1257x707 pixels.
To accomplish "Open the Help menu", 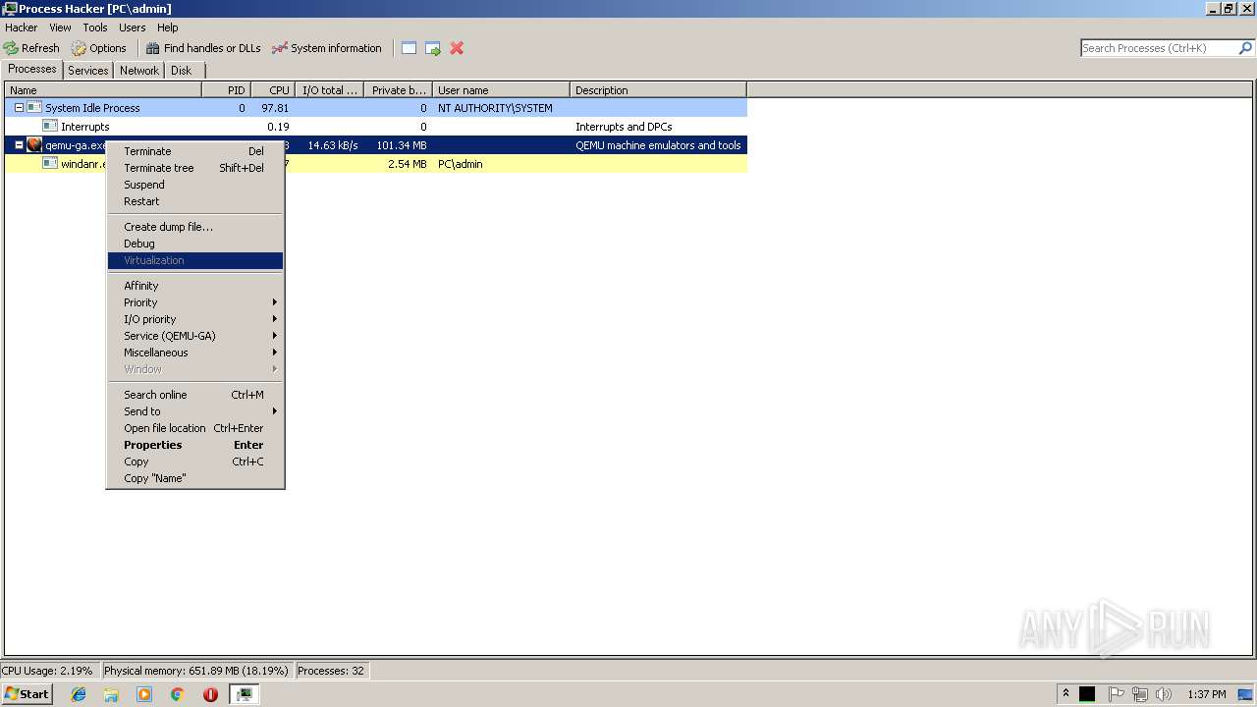I will click(x=168, y=27).
